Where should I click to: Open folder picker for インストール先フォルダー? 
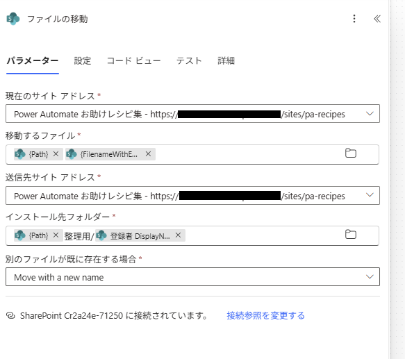(x=351, y=235)
